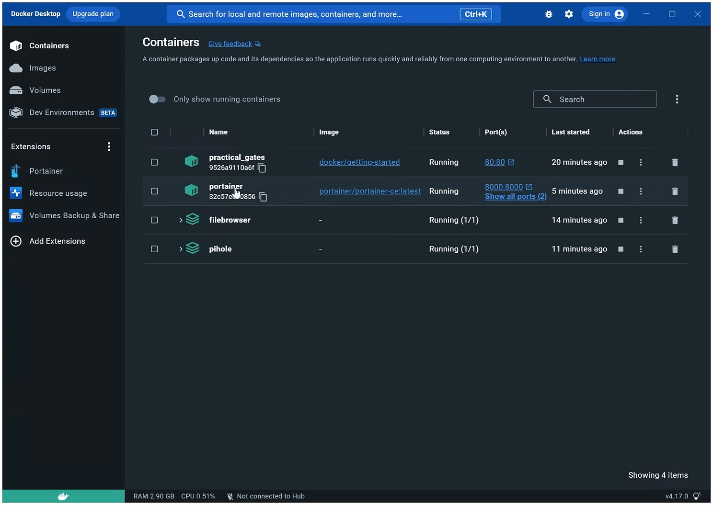Open docker/getting-started image link
This screenshot has width=713, height=505.
(359, 162)
